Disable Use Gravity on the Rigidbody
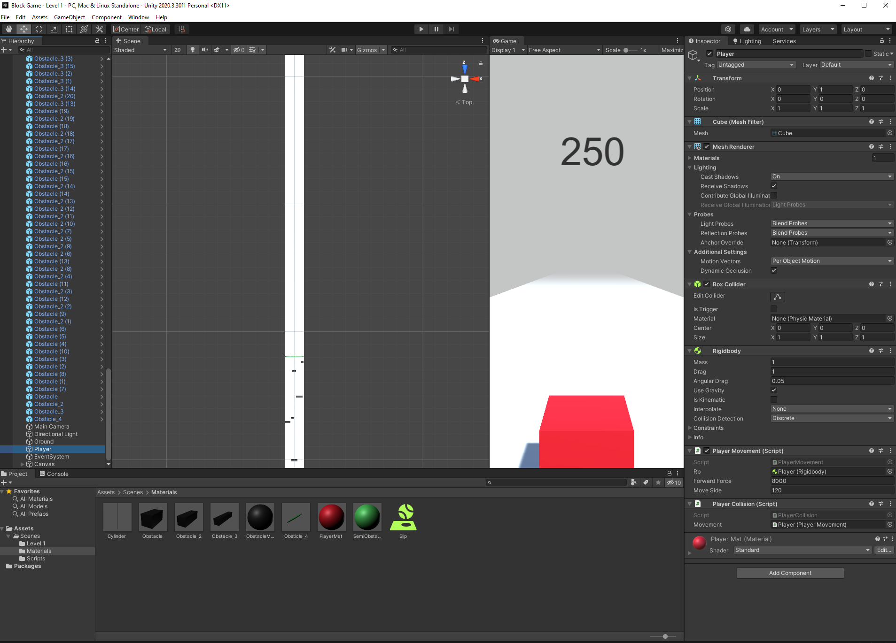The height and width of the screenshot is (643, 896). 773,390
